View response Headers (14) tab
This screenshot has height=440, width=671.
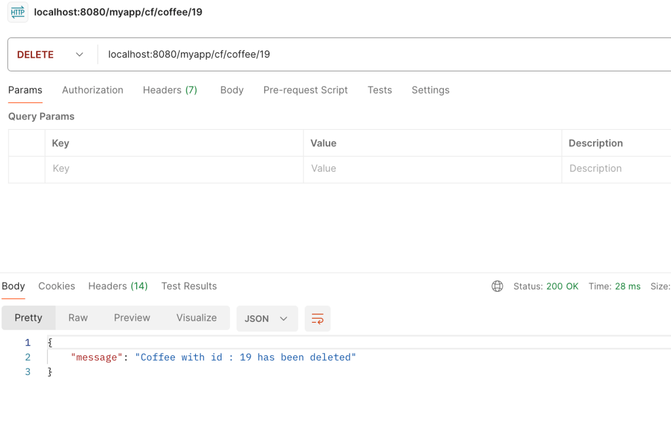coord(118,286)
